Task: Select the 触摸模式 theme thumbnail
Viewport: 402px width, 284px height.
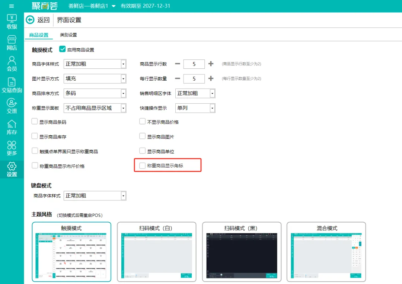Action: pyautogui.click(x=71, y=252)
